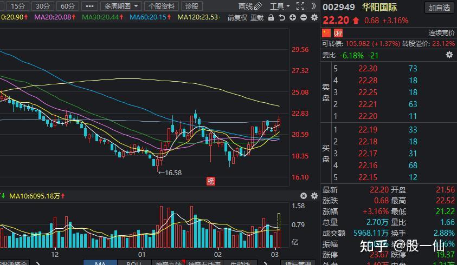
Task: Close the volume indicator panel
Action: click(x=304, y=196)
